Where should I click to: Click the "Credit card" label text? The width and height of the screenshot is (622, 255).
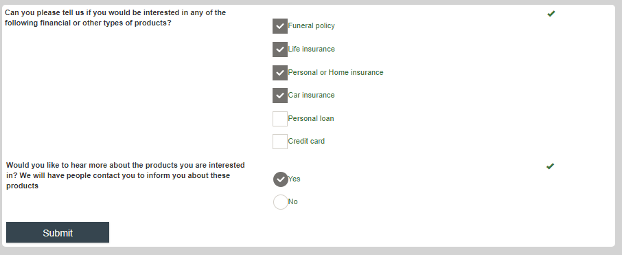tap(306, 141)
